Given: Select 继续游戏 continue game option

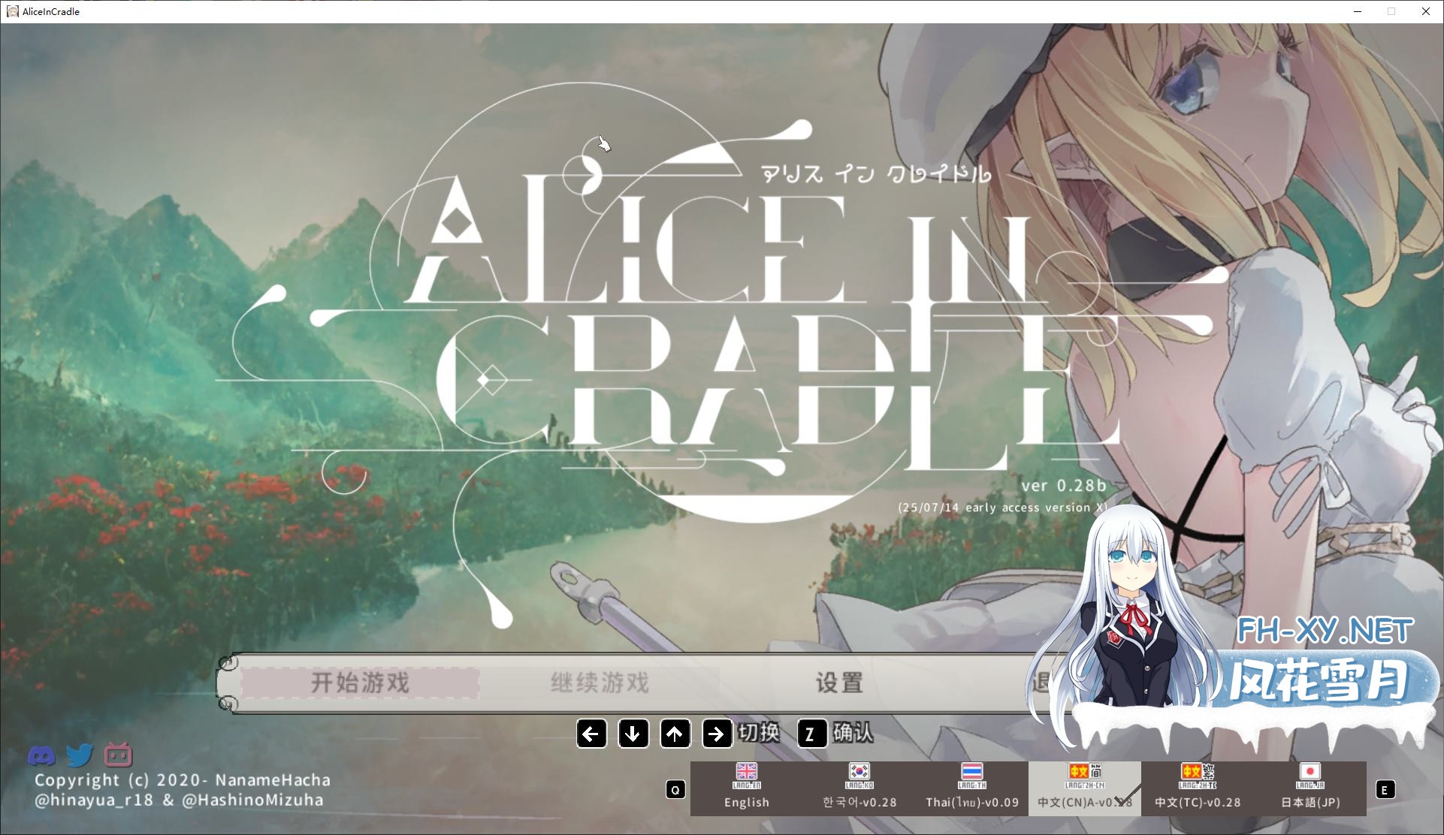Looking at the screenshot, I should [x=600, y=683].
